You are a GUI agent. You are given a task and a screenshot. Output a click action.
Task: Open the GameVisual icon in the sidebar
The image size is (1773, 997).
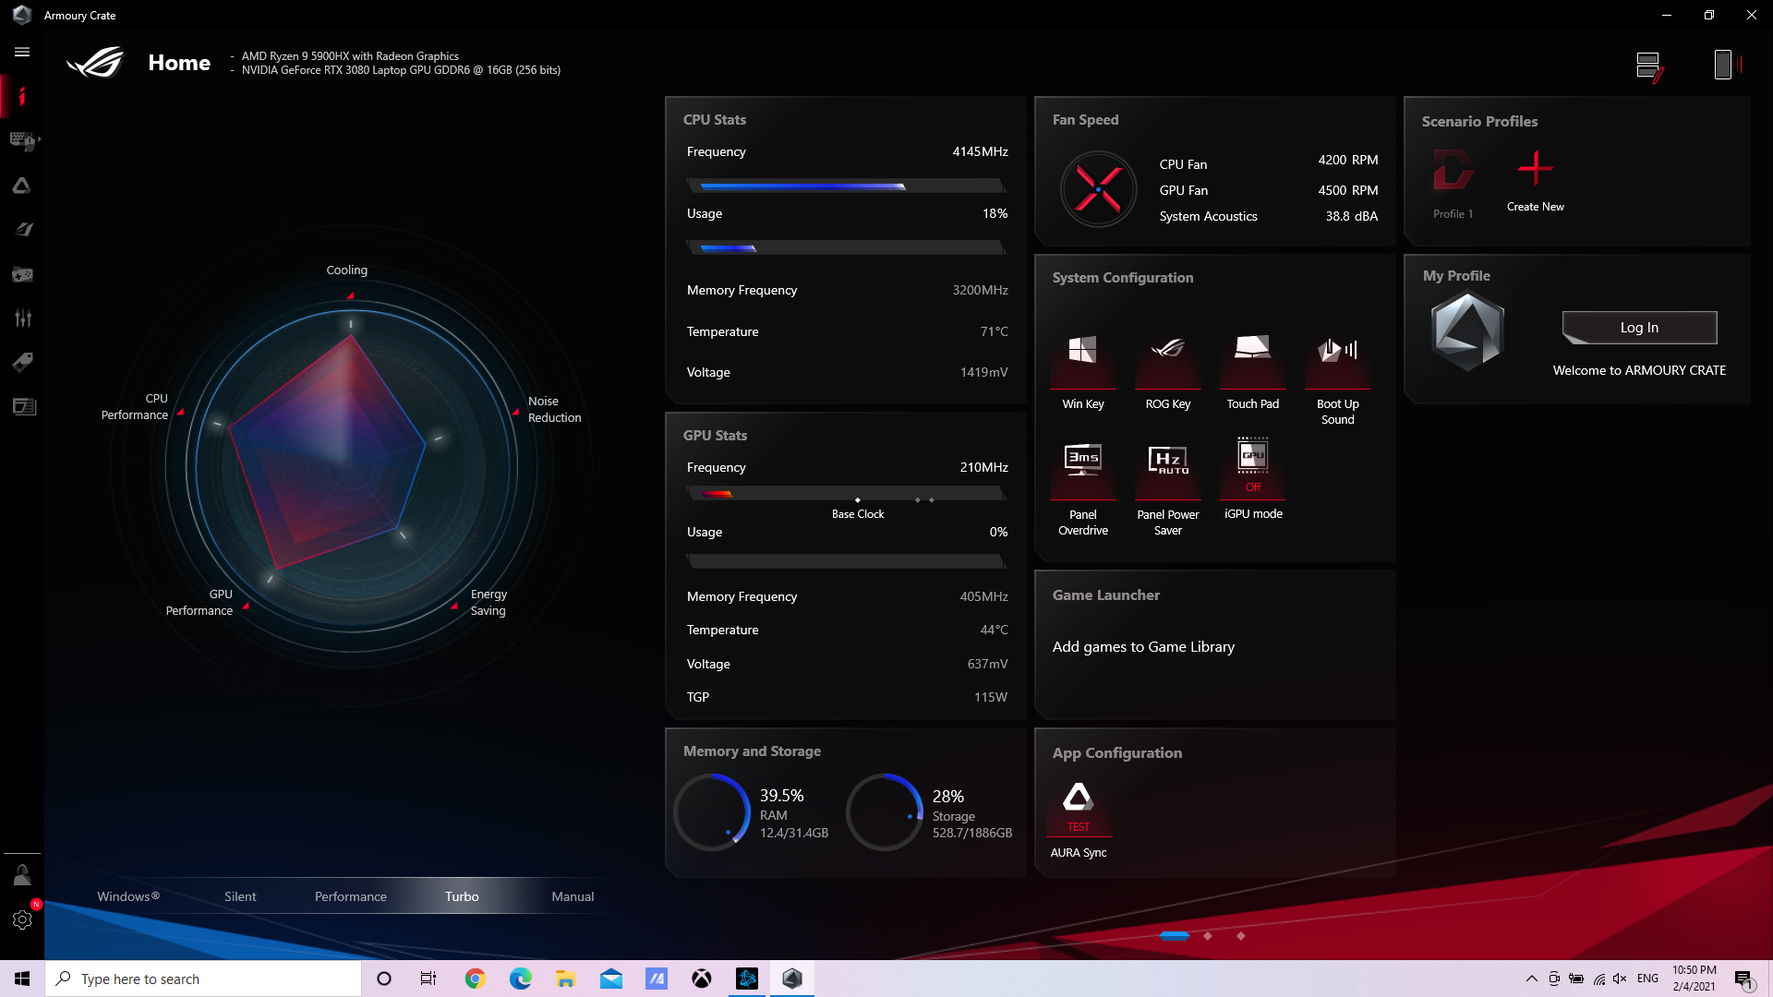(x=23, y=229)
